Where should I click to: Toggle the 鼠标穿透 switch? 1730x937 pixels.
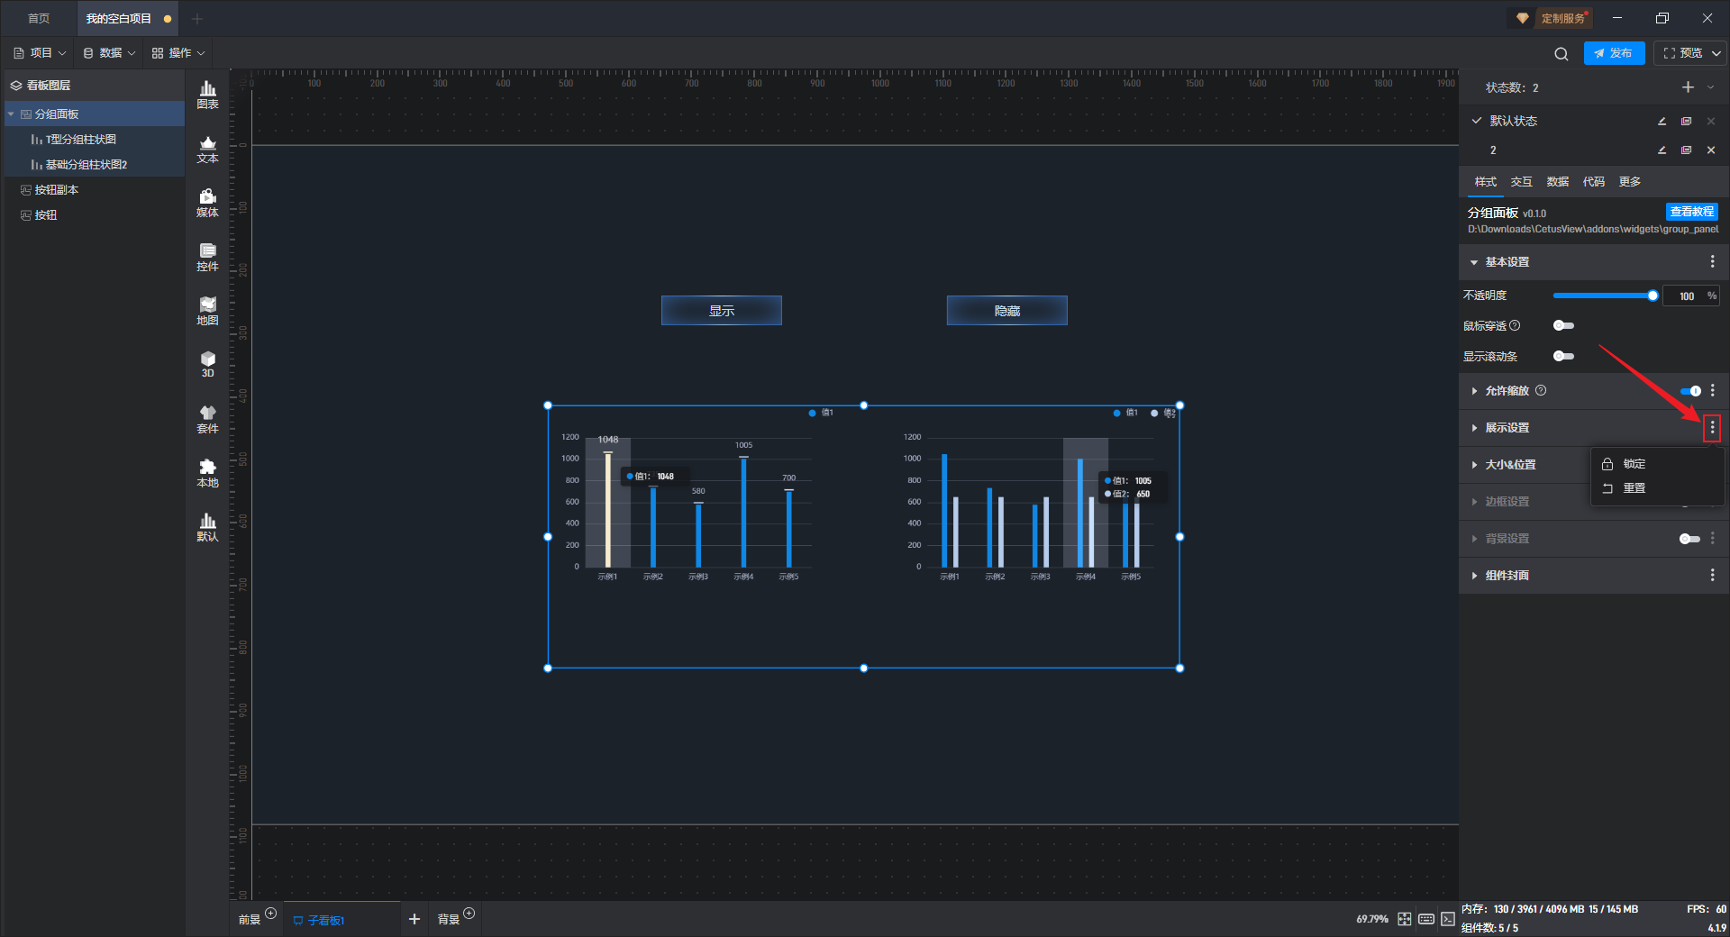1563,325
